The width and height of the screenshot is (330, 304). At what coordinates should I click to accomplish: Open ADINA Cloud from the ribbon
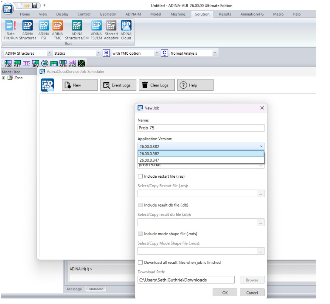pyautogui.click(x=126, y=30)
